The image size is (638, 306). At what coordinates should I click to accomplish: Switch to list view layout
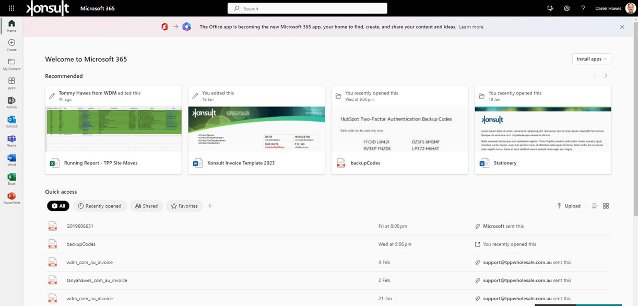594,206
